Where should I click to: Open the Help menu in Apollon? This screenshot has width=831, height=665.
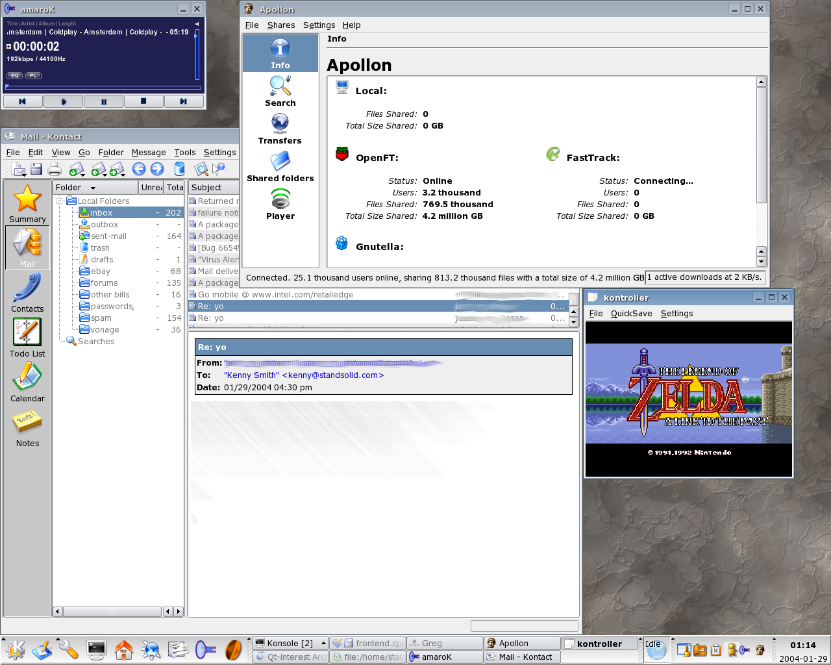click(x=351, y=25)
